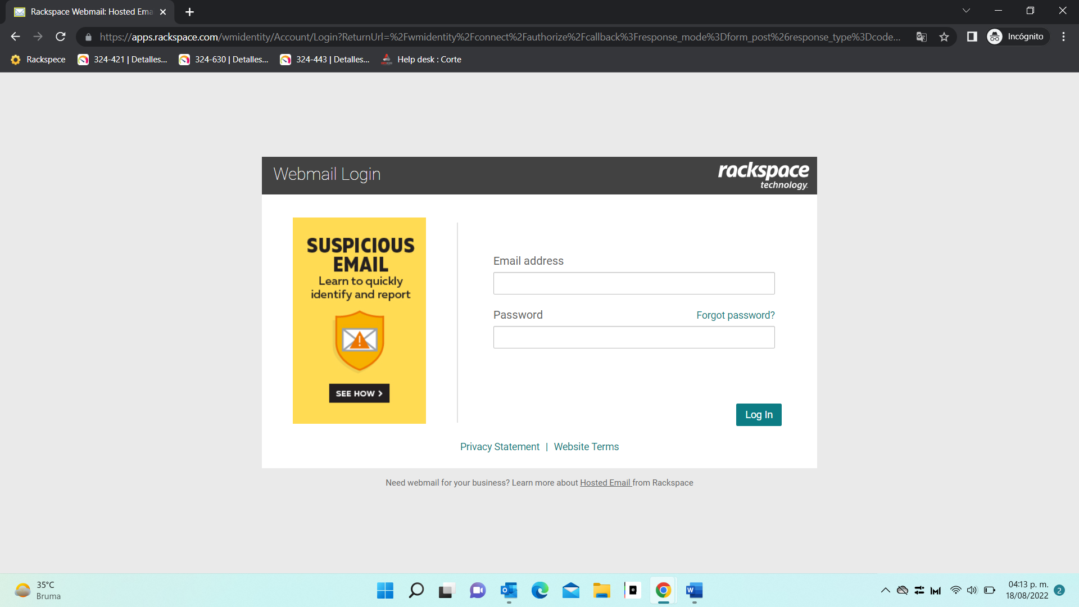Open a new tab with plus icon
This screenshot has height=607, width=1079.
pyautogui.click(x=189, y=12)
